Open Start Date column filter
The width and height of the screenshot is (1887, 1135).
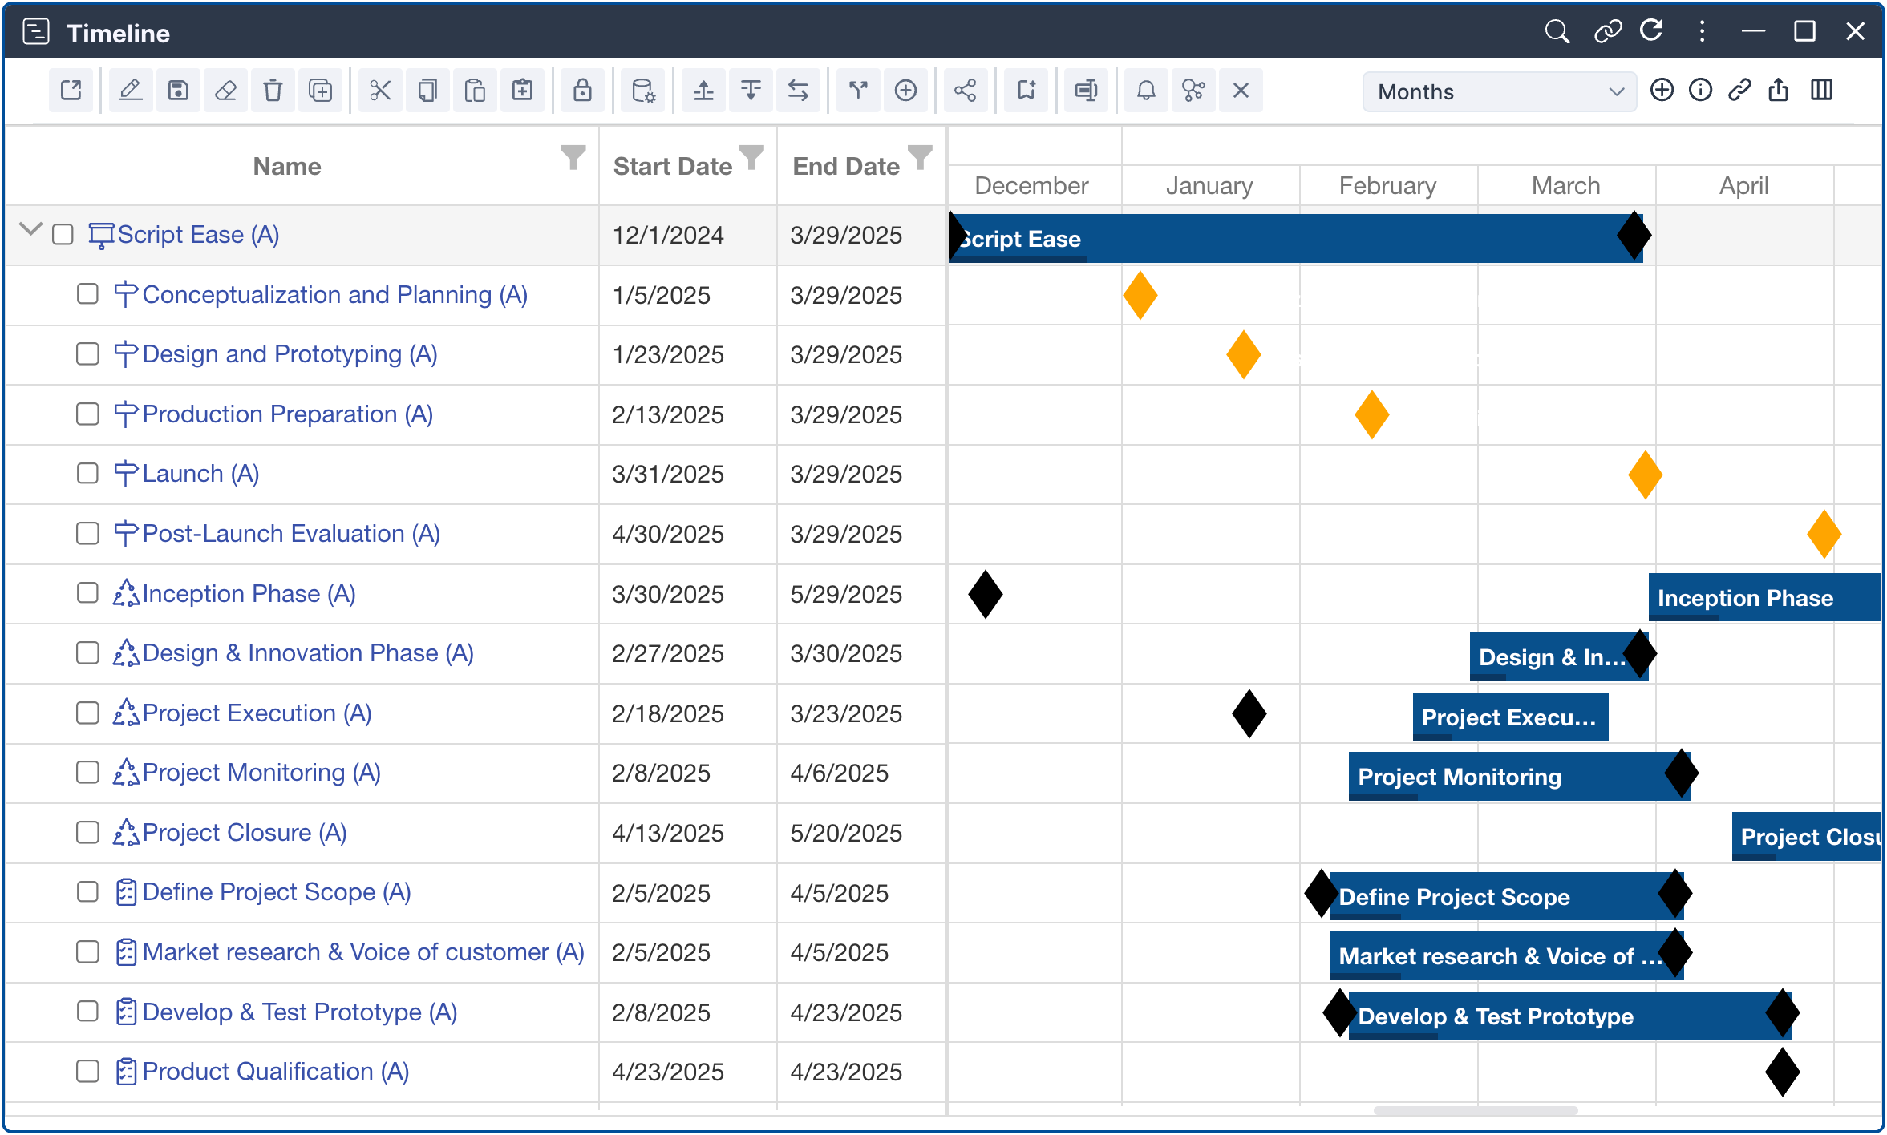[x=751, y=157]
